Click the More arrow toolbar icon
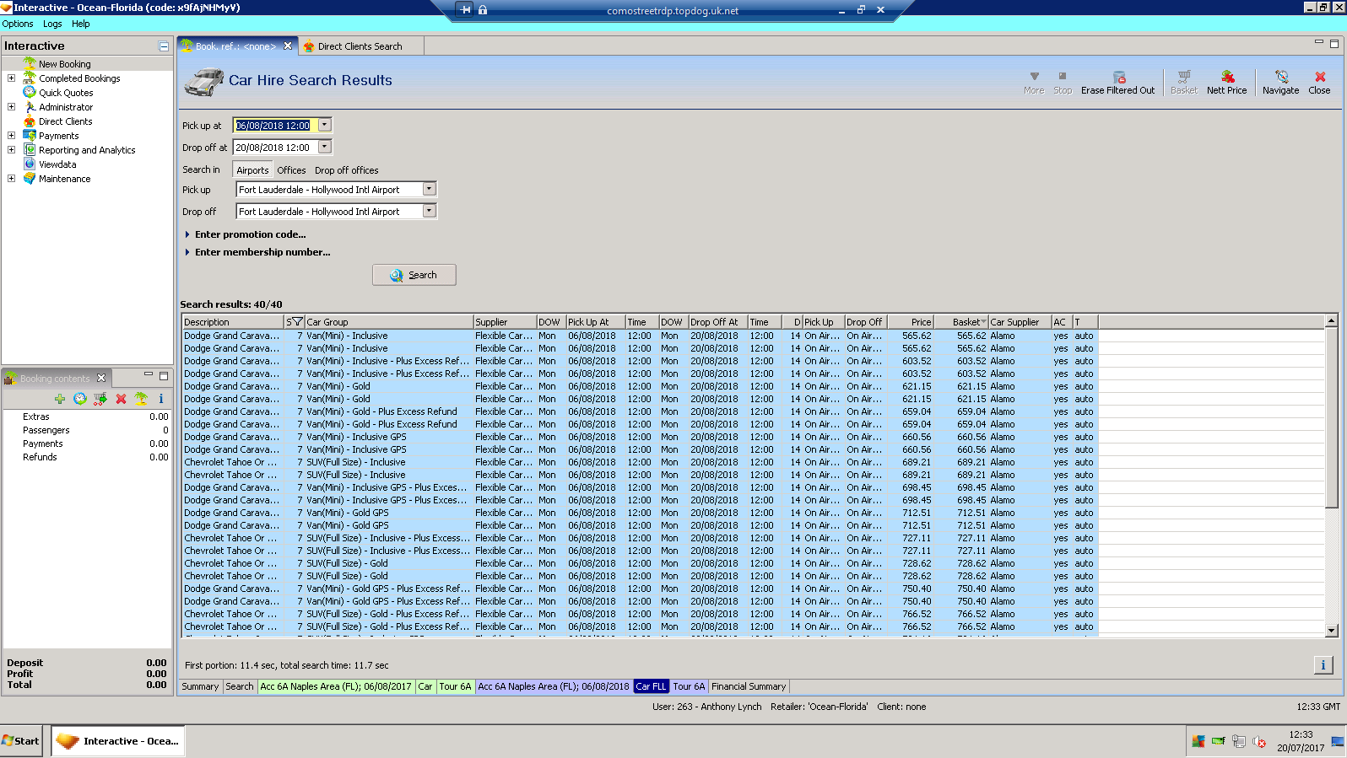1347x758 pixels. point(1035,76)
